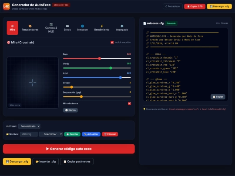
Task: Adjust the Rojo slider
Action: click(x=97, y=59)
